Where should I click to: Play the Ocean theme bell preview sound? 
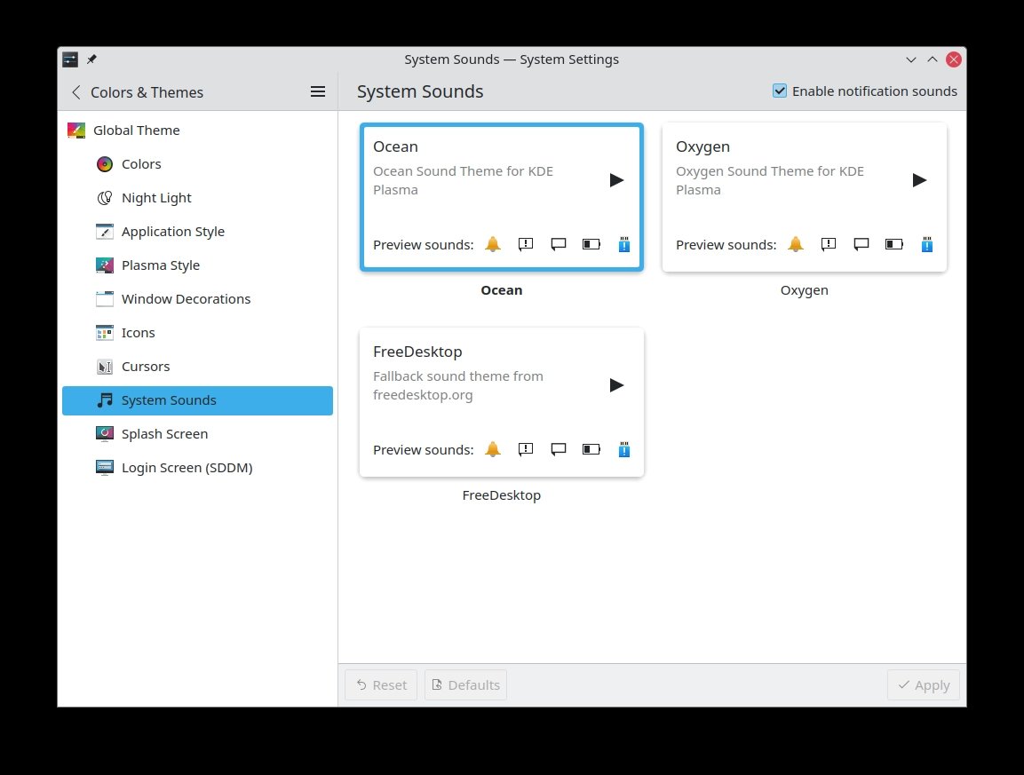tap(493, 244)
